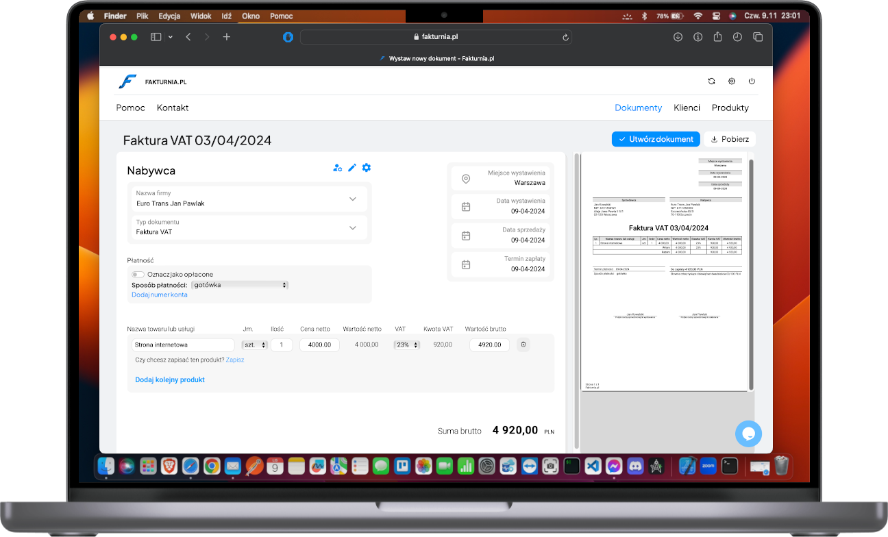The height and width of the screenshot is (537, 888).
Task: Open Sposób płatności gotówka select
Action: (x=240, y=285)
